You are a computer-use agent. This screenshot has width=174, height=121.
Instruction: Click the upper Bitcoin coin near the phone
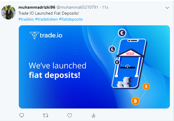[146, 86]
